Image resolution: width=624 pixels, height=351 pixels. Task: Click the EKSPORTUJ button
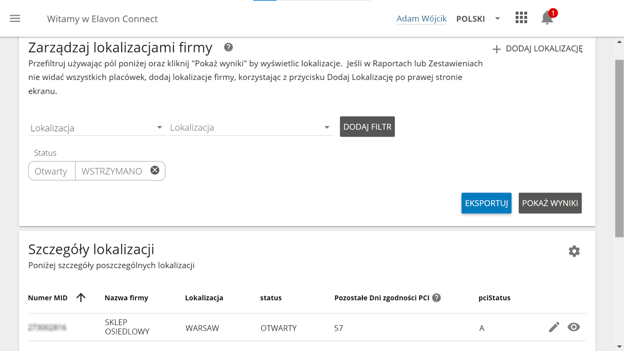(x=486, y=203)
